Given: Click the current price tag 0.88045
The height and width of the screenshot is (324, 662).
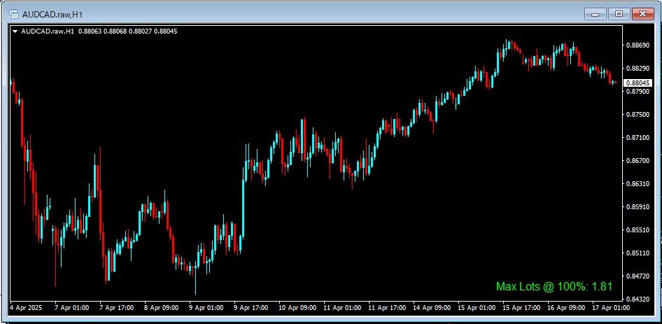Looking at the screenshot, I should point(638,83).
